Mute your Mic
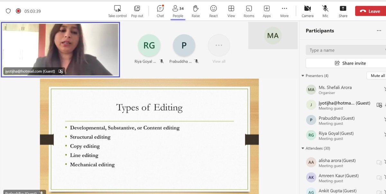 pyautogui.click(x=325, y=11)
